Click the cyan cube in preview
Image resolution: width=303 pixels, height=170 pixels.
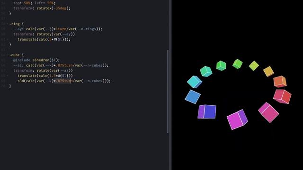195,82
